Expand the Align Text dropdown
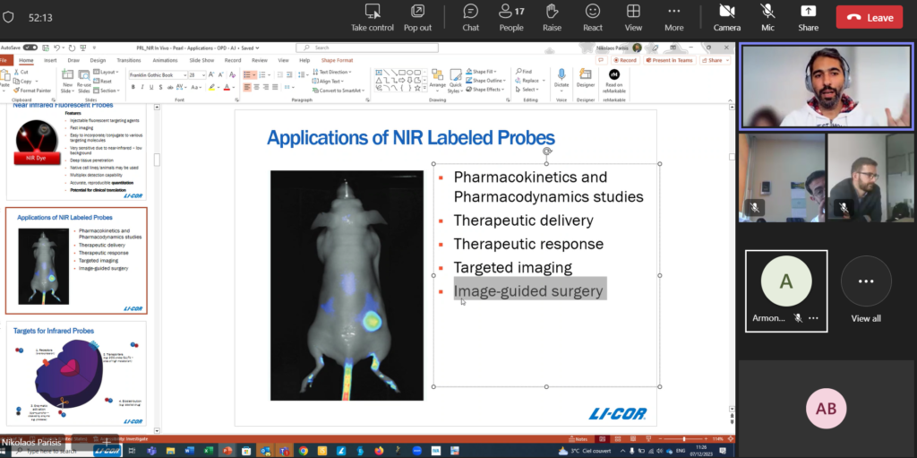 pyautogui.click(x=329, y=82)
